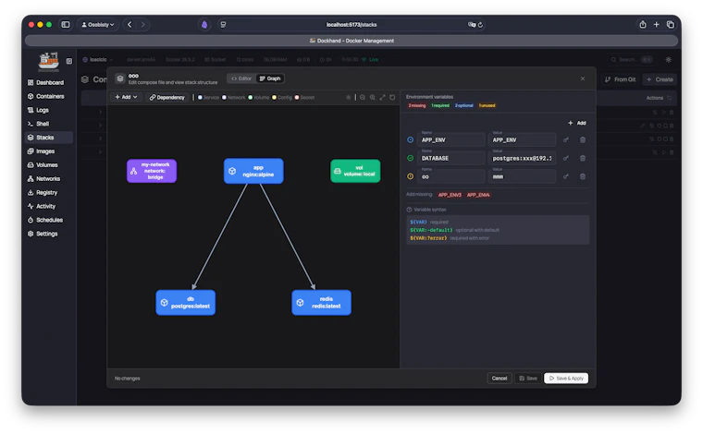The width and height of the screenshot is (703, 434).
Task: Open the Add dropdown in graph toolbar
Action: tap(126, 97)
